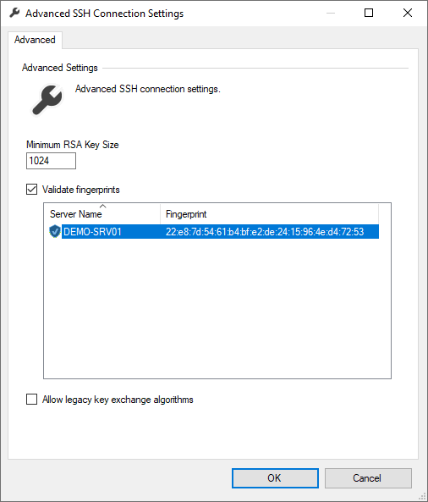This screenshot has height=502, width=428.
Task: Click the Fingerprint column header
Action: coord(269,214)
